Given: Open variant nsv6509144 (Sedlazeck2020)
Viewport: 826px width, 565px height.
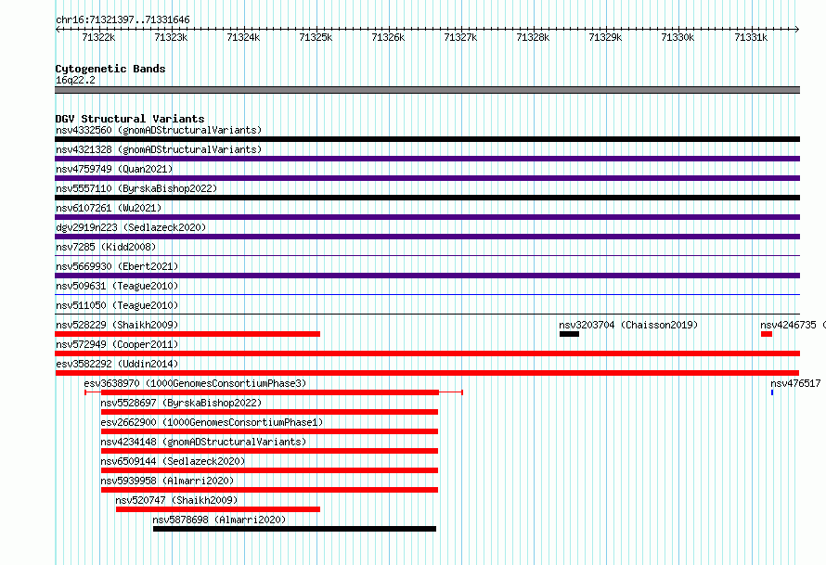Looking at the screenshot, I should (x=173, y=461).
